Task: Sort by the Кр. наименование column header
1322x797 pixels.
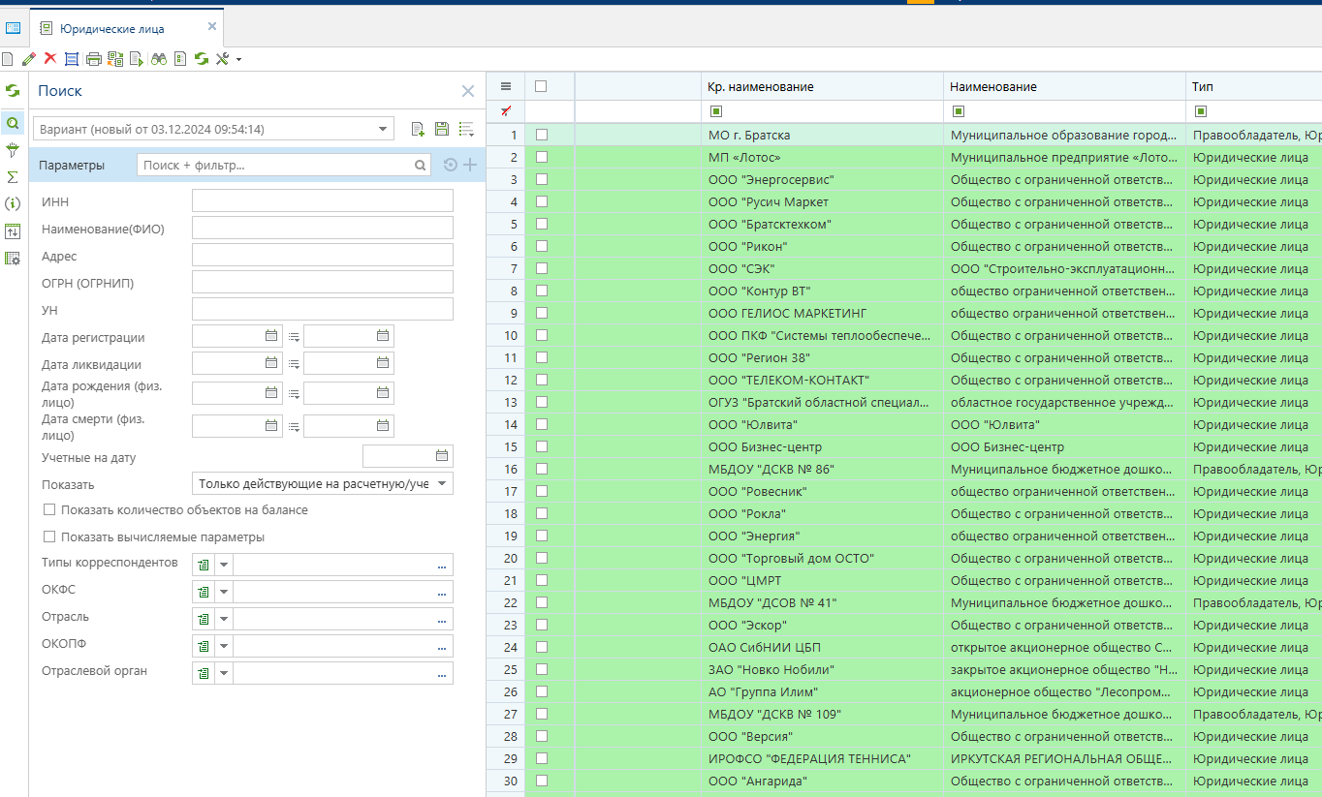Action: (x=823, y=86)
